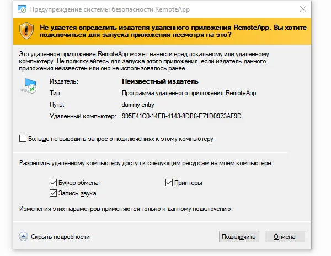Image resolution: width=331 pixels, height=256 pixels.
Task: Click the RemoteApp title bar icon
Action: click(x=21, y=8)
